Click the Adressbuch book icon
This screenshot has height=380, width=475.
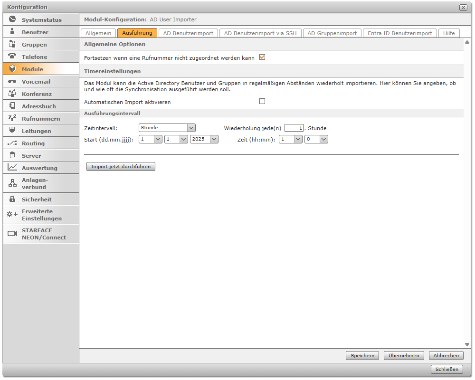tap(12, 106)
